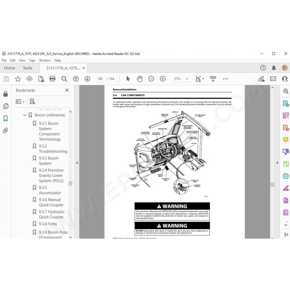Collapse the right pane via arrow button
The width and height of the screenshot is (290, 290).
[x=286, y=234]
